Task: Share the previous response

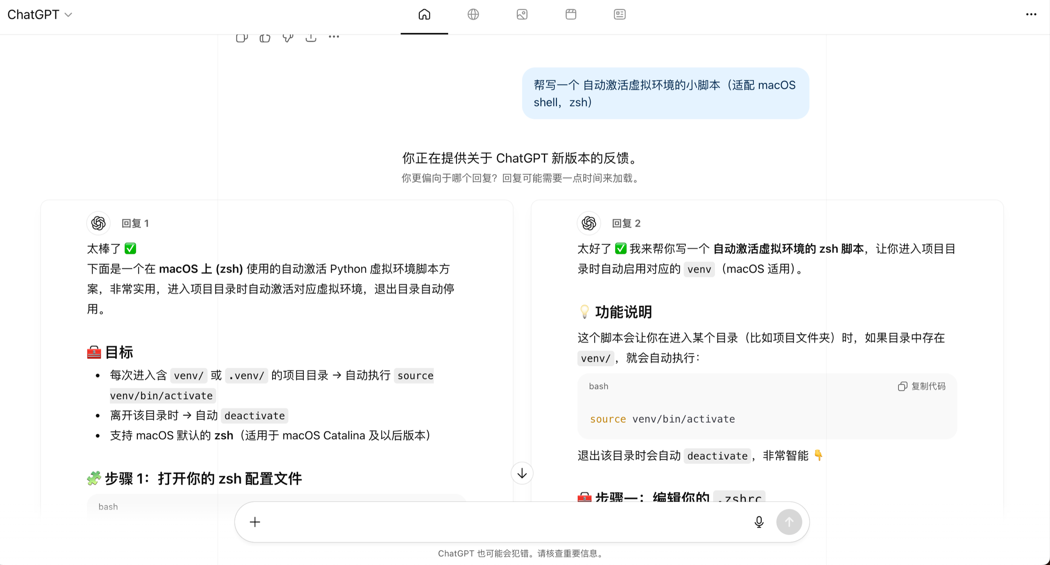Action: [311, 38]
